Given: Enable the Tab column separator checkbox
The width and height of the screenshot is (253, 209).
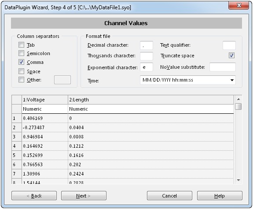Looking at the screenshot, I should (x=21, y=45).
